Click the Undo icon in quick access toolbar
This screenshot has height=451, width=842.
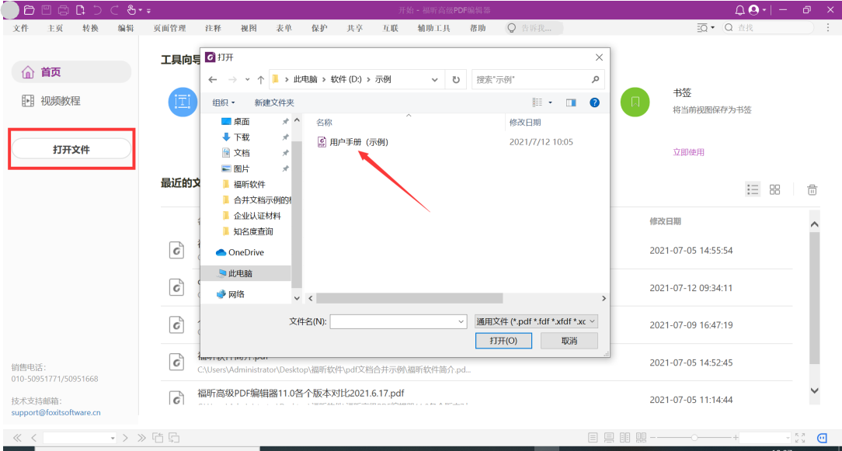pyautogui.click(x=98, y=10)
